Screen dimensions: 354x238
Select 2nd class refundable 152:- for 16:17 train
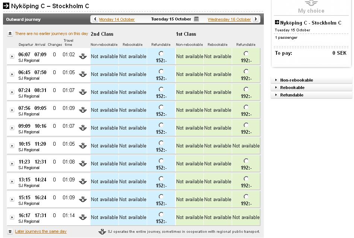(161, 214)
